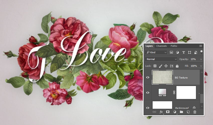Filter layers by pixel layer icon
The image size is (213, 125).
coord(171,52)
